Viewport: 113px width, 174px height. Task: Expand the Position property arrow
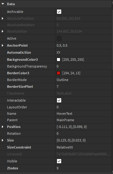tap(2, 127)
